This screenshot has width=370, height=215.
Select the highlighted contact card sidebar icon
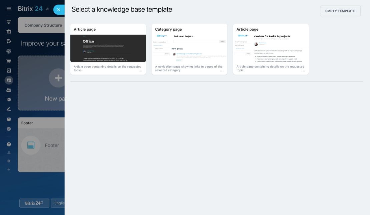click(x=9, y=80)
